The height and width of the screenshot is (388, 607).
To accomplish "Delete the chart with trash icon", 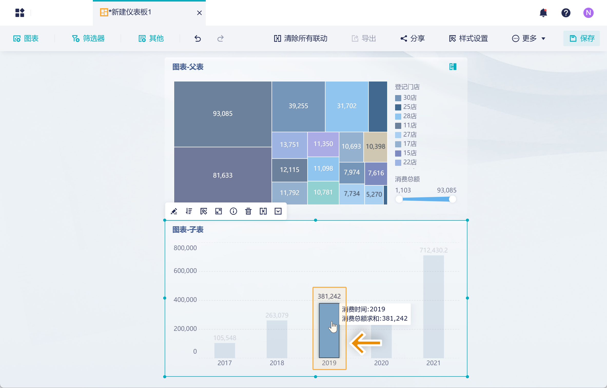I will pos(248,211).
